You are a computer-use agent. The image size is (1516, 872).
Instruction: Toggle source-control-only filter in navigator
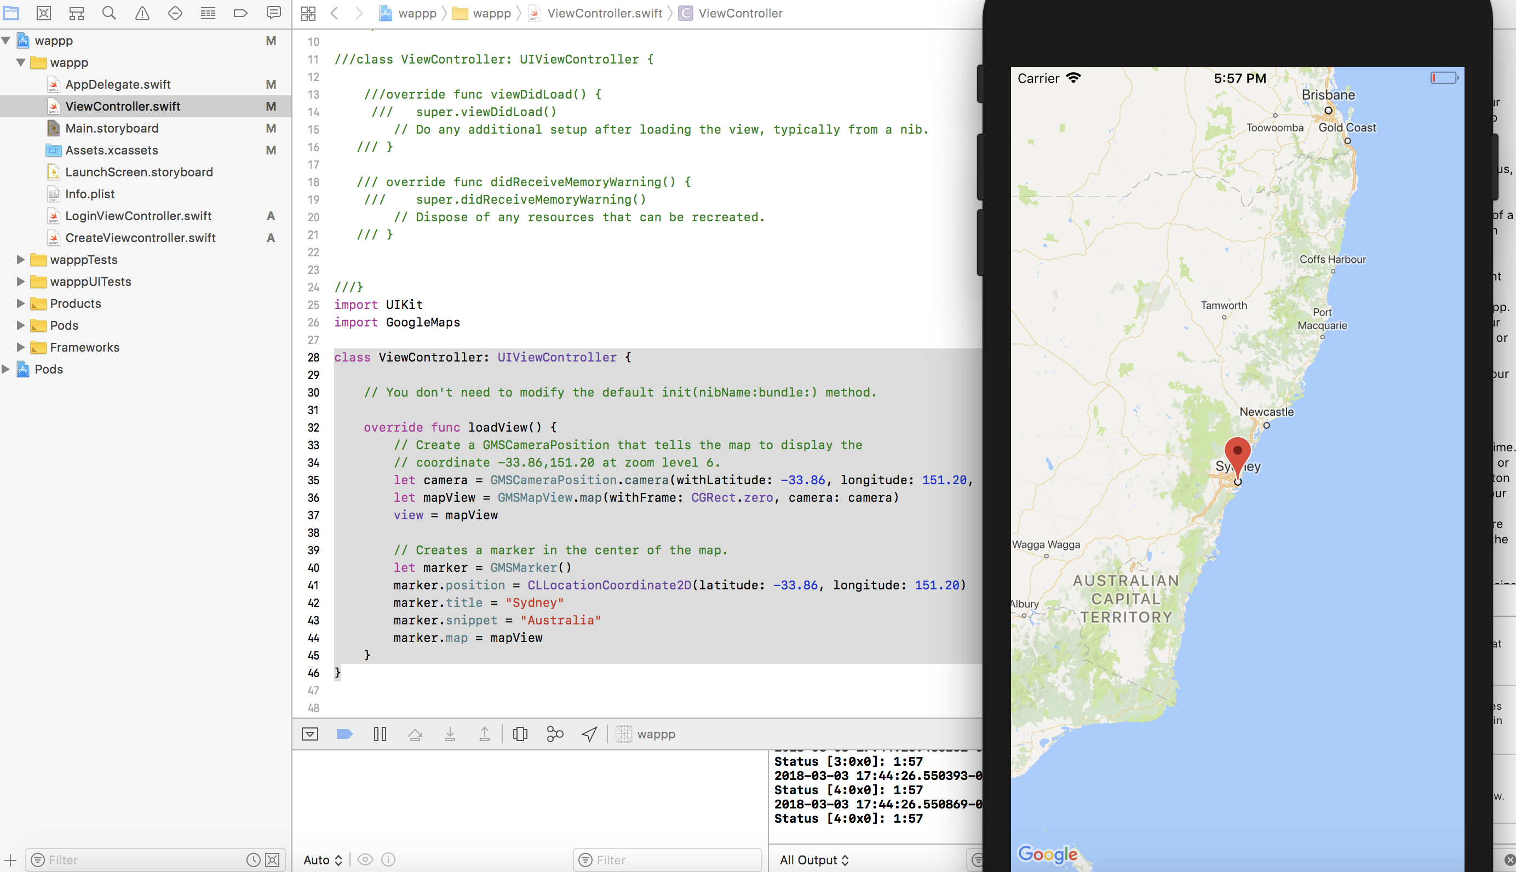click(272, 860)
